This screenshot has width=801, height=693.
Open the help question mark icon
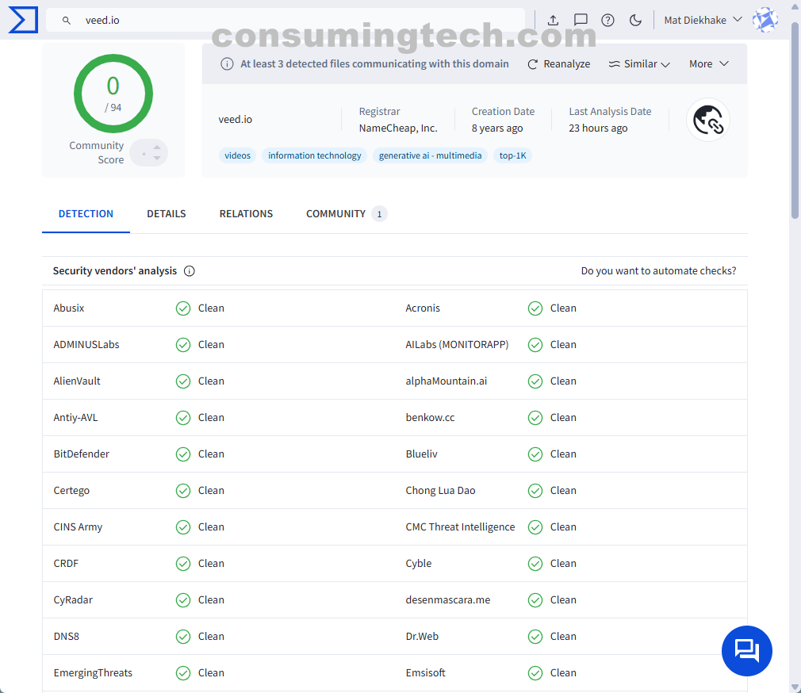(x=607, y=20)
